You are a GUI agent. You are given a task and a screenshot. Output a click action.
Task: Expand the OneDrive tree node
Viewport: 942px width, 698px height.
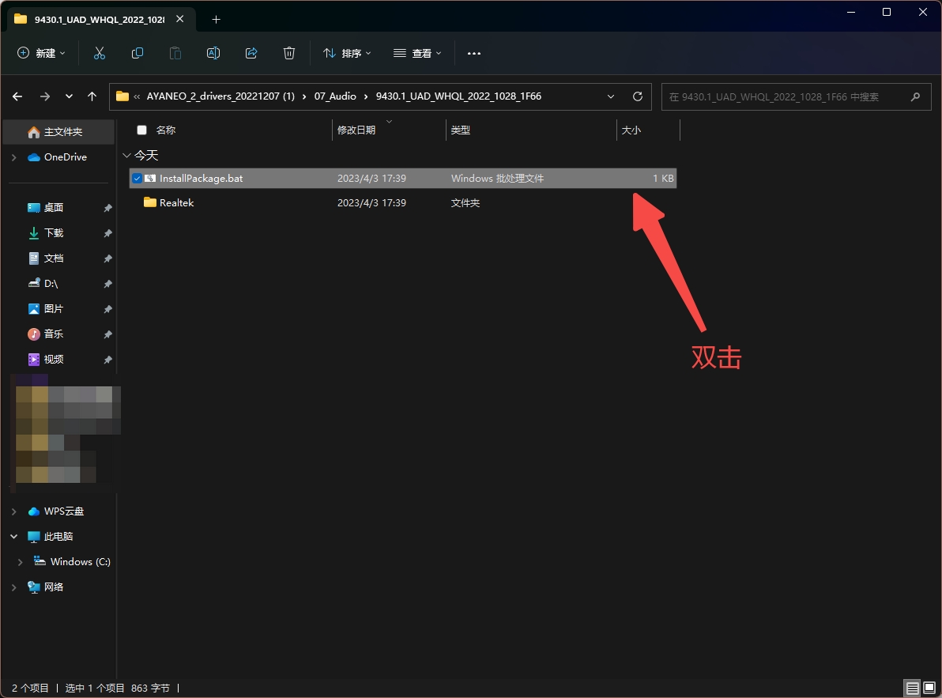point(14,157)
